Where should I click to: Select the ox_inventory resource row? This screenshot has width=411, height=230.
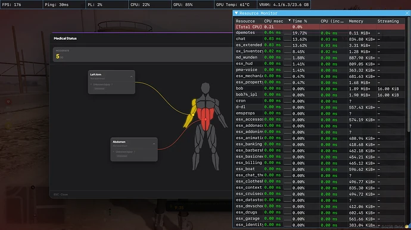pos(320,51)
